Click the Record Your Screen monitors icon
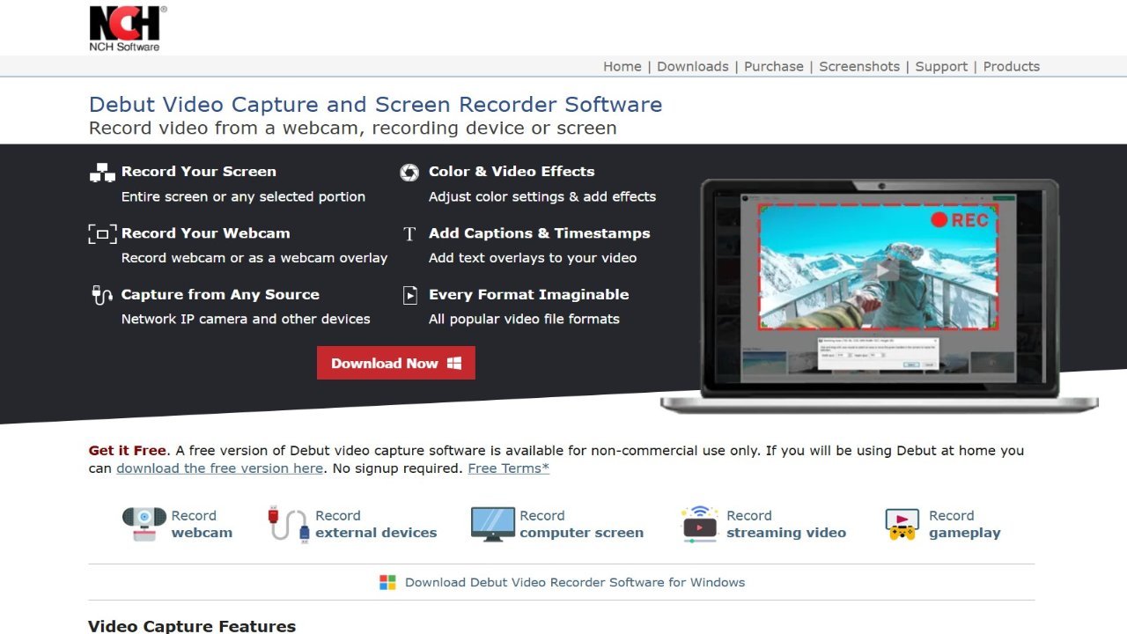Screen dimensions: 1127x634 click(102, 173)
